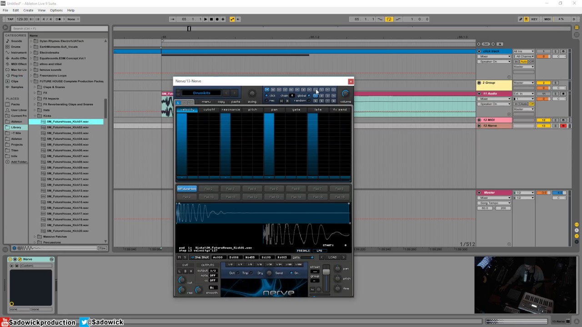Image resolution: width=582 pixels, height=327 pixels.
Task: Click the TAP tempo button
Action: (x=10, y=19)
